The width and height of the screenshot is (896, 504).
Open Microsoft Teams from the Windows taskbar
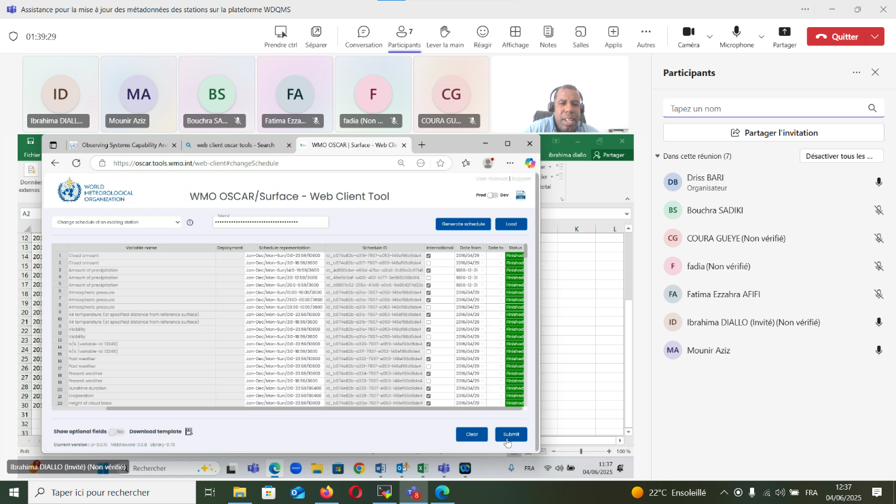tap(413, 492)
